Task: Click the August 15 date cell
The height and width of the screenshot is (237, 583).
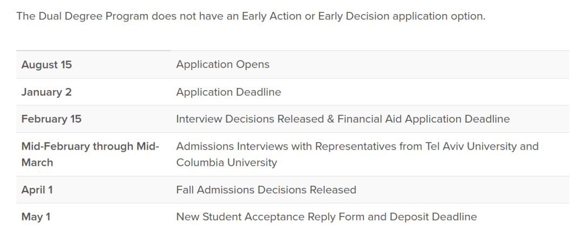Action: (46, 65)
